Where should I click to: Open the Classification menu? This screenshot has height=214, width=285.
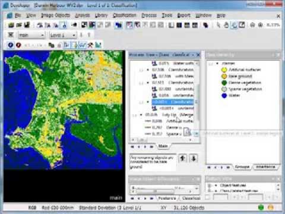coord(125,15)
